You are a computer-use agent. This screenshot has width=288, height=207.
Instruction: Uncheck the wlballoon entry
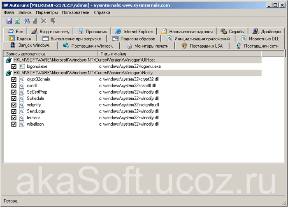[x=14, y=124]
